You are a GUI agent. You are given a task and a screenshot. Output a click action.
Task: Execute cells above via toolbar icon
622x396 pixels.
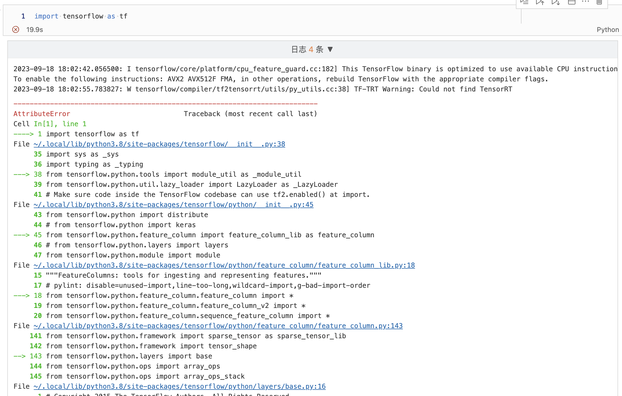point(540,2)
